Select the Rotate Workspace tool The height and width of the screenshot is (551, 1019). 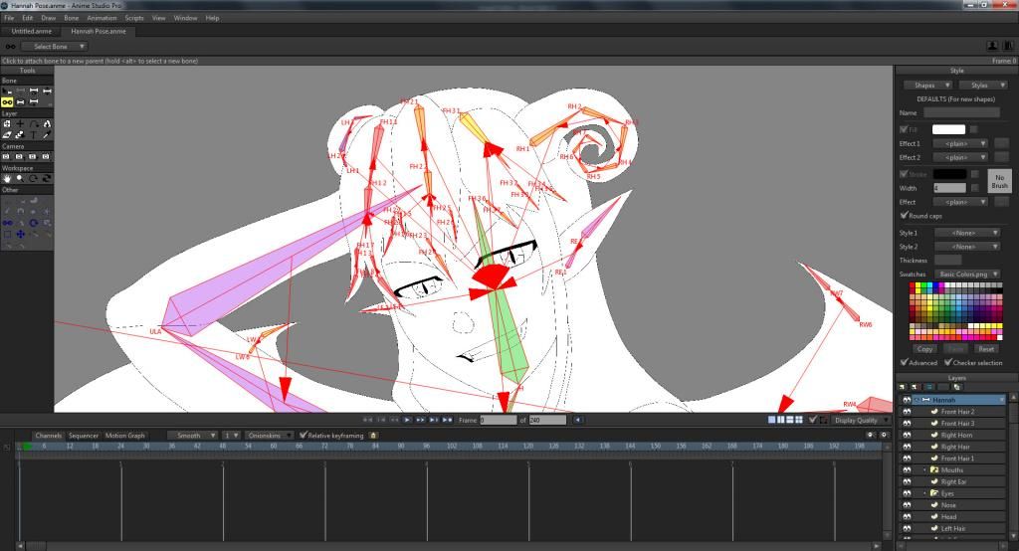tap(33, 178)
